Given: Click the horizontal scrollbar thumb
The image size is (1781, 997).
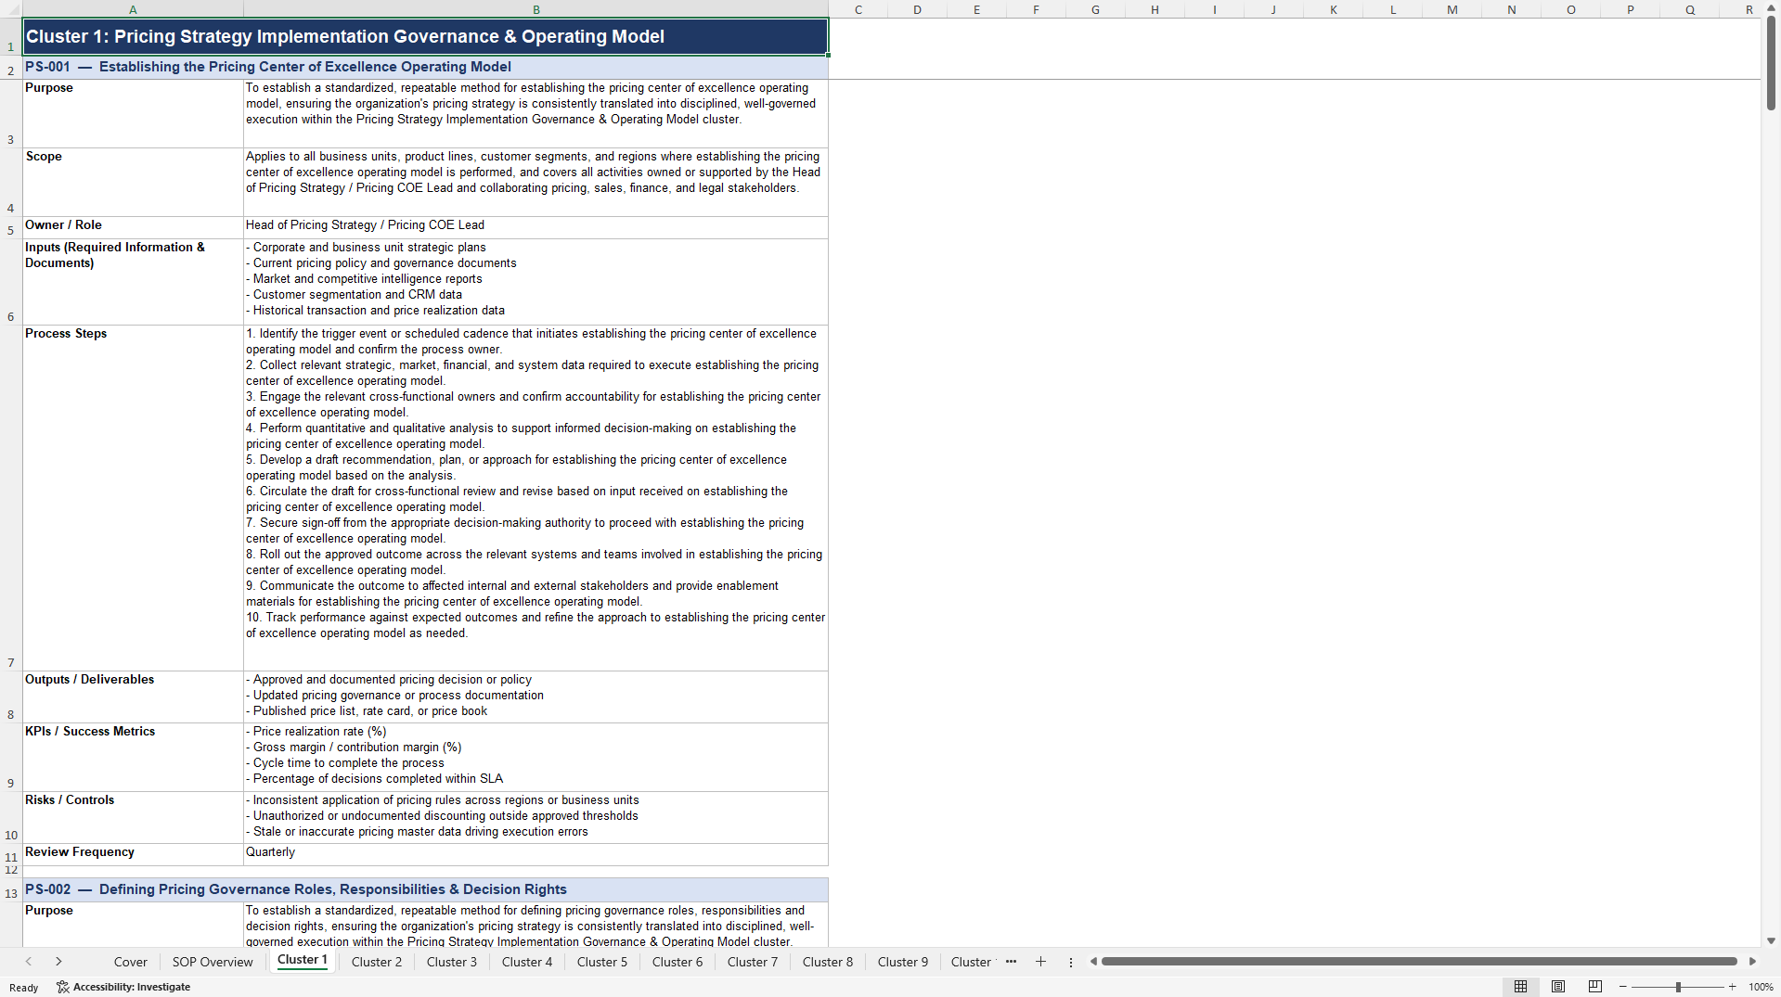Looking at the screenshot, I should point(1419,962).
